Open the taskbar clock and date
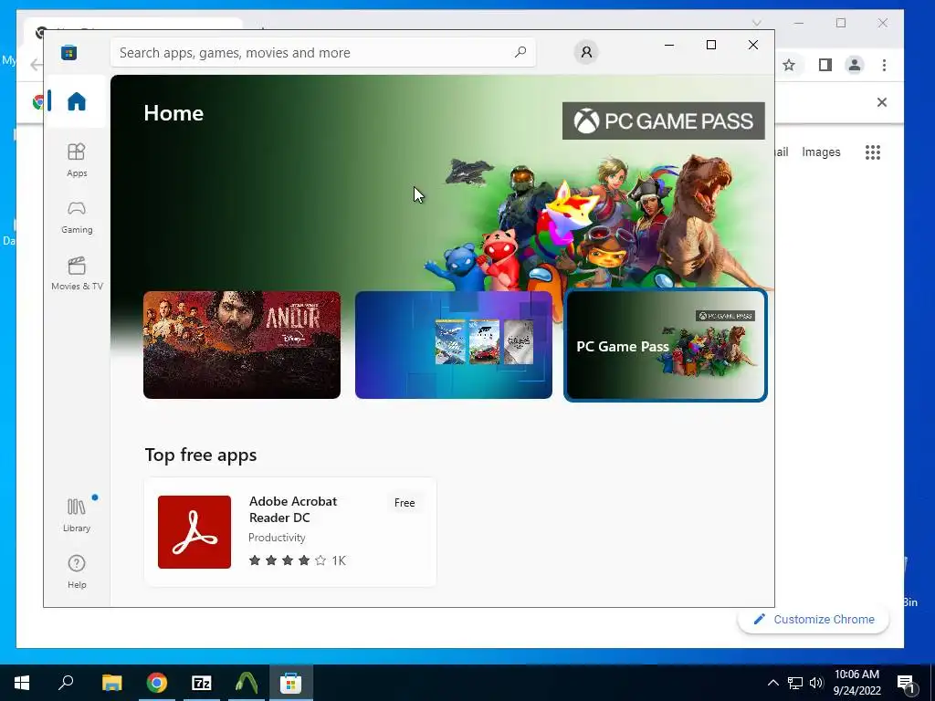This screenshot has height=701, width=935. (x=856, y=683)
